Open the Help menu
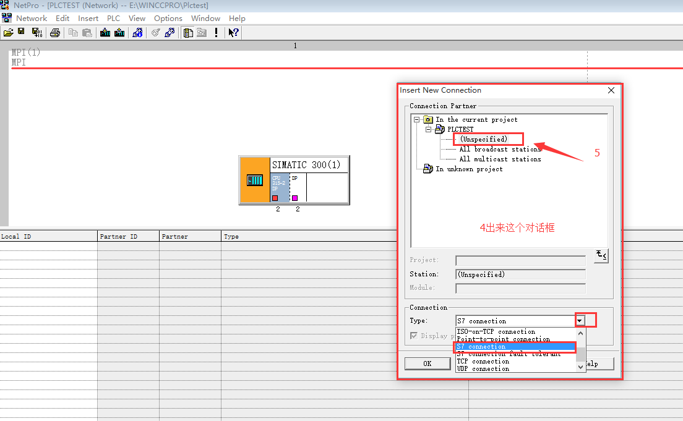Screen dimensions: 683x421 click(x=237, y=19)
